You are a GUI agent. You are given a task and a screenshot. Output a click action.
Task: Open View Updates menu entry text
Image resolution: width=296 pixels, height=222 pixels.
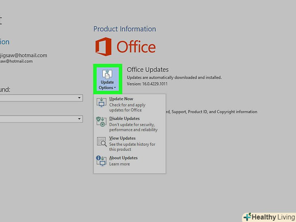pyautogui.click(x=122, y=138)
